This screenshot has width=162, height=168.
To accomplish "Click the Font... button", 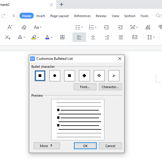I will [x=85, y=87].
